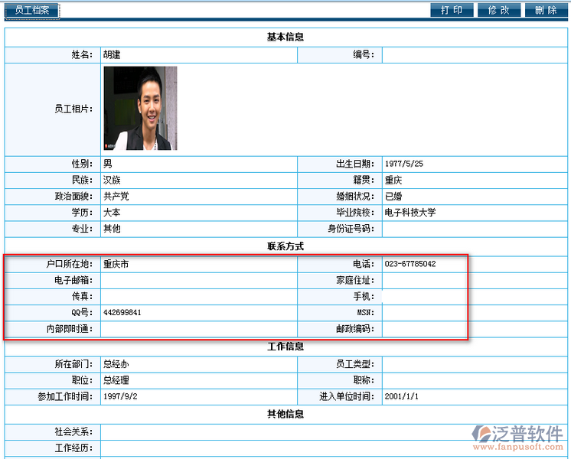Screen dimensions: 571x459
Task: Click the 员工类型 label
Action: [x=355, y=364]
